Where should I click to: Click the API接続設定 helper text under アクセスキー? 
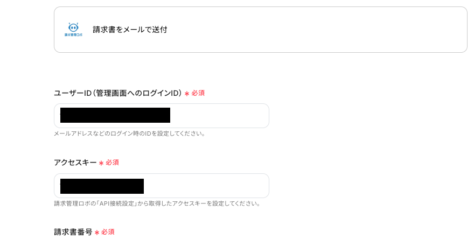(x=157, y=203)
